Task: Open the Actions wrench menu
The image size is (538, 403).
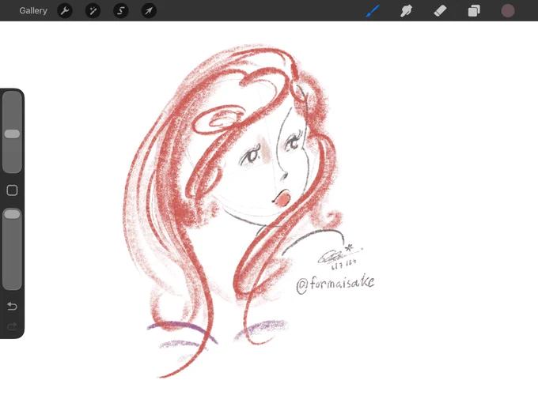Action: [65, 11]
